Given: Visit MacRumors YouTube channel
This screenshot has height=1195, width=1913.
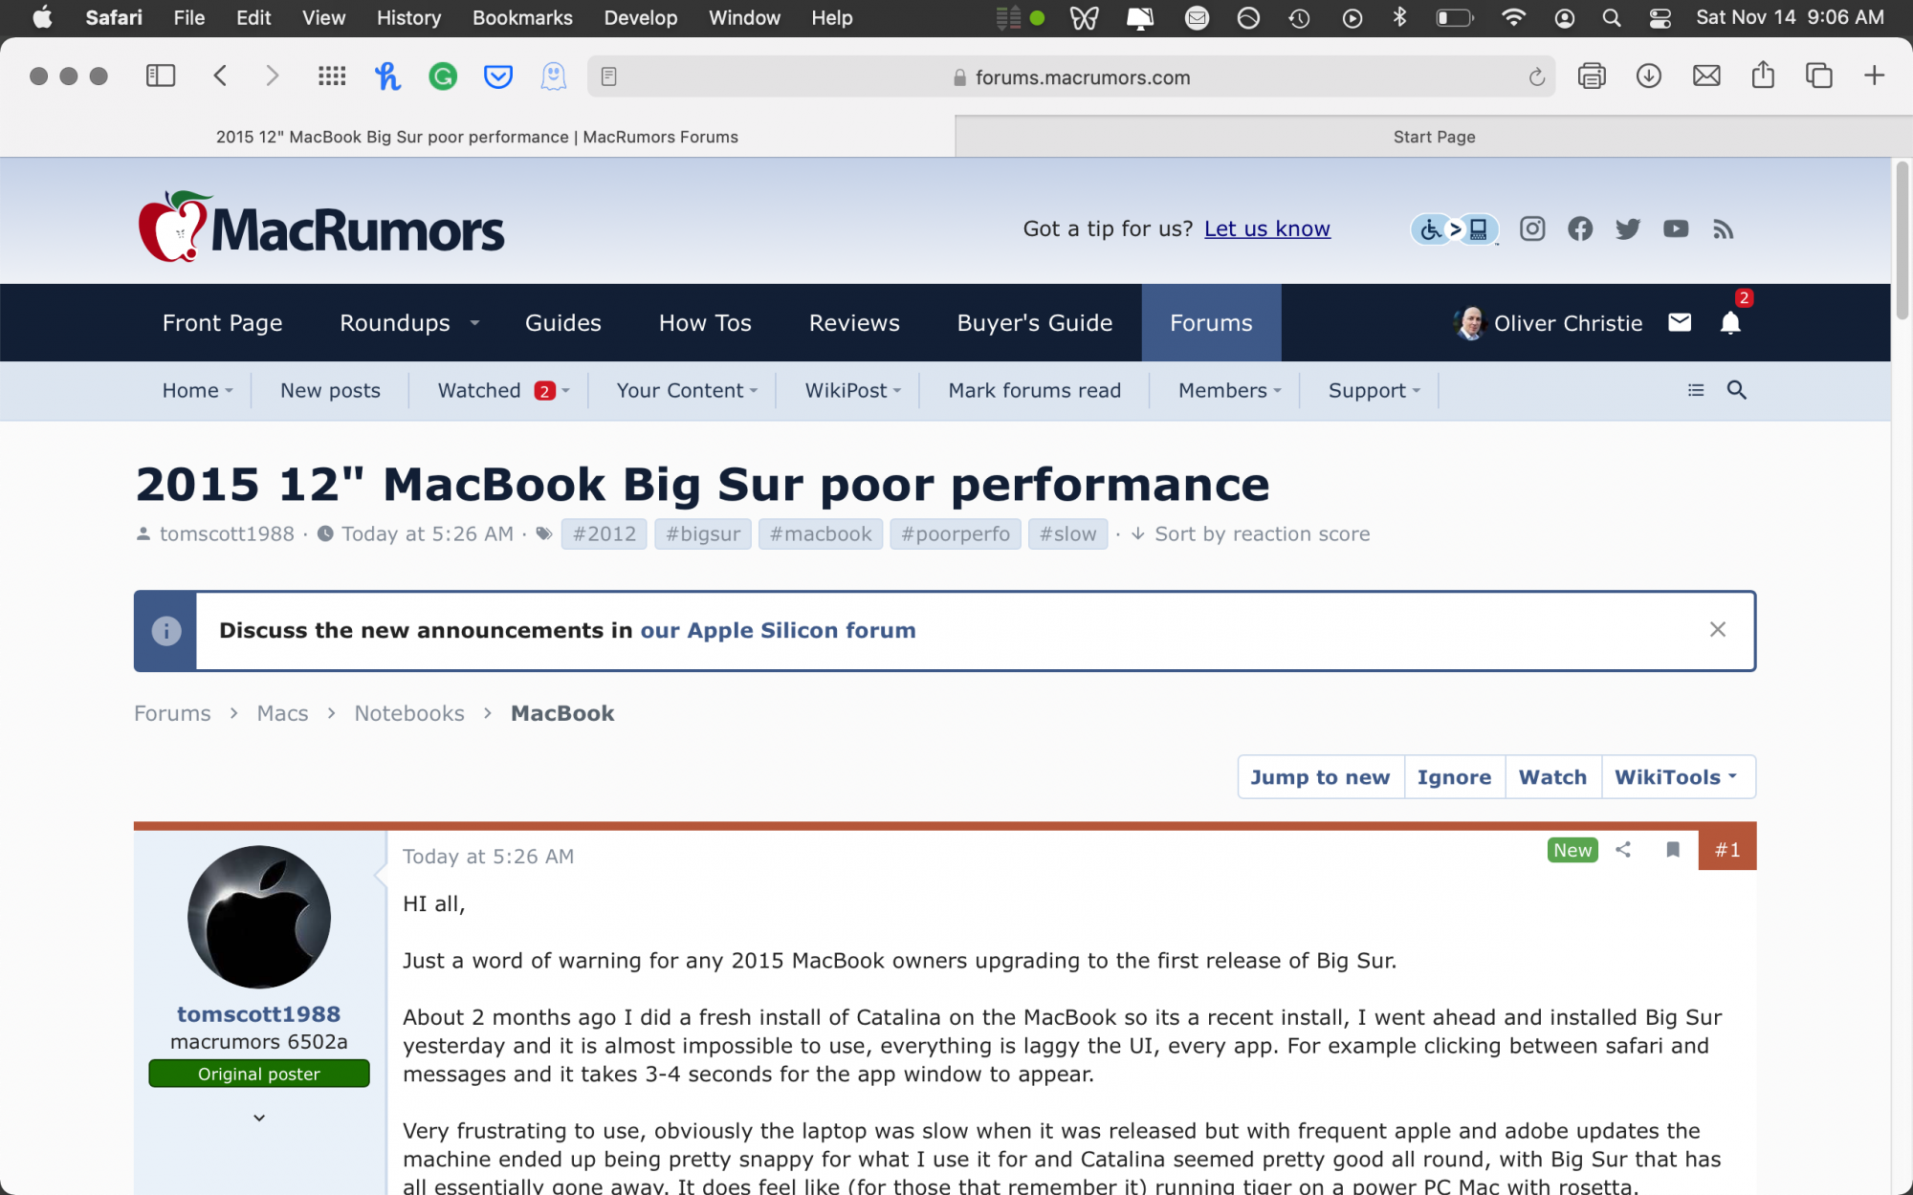Looking at the screenshot, I should pos(1676,228).
